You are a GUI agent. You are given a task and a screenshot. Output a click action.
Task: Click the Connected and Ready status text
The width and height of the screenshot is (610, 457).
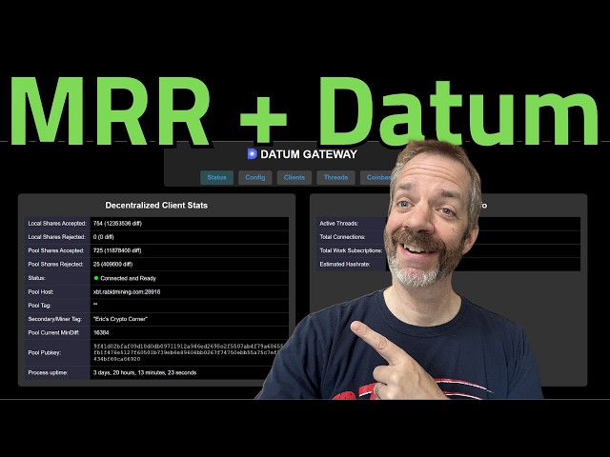(x=128, y=278)
